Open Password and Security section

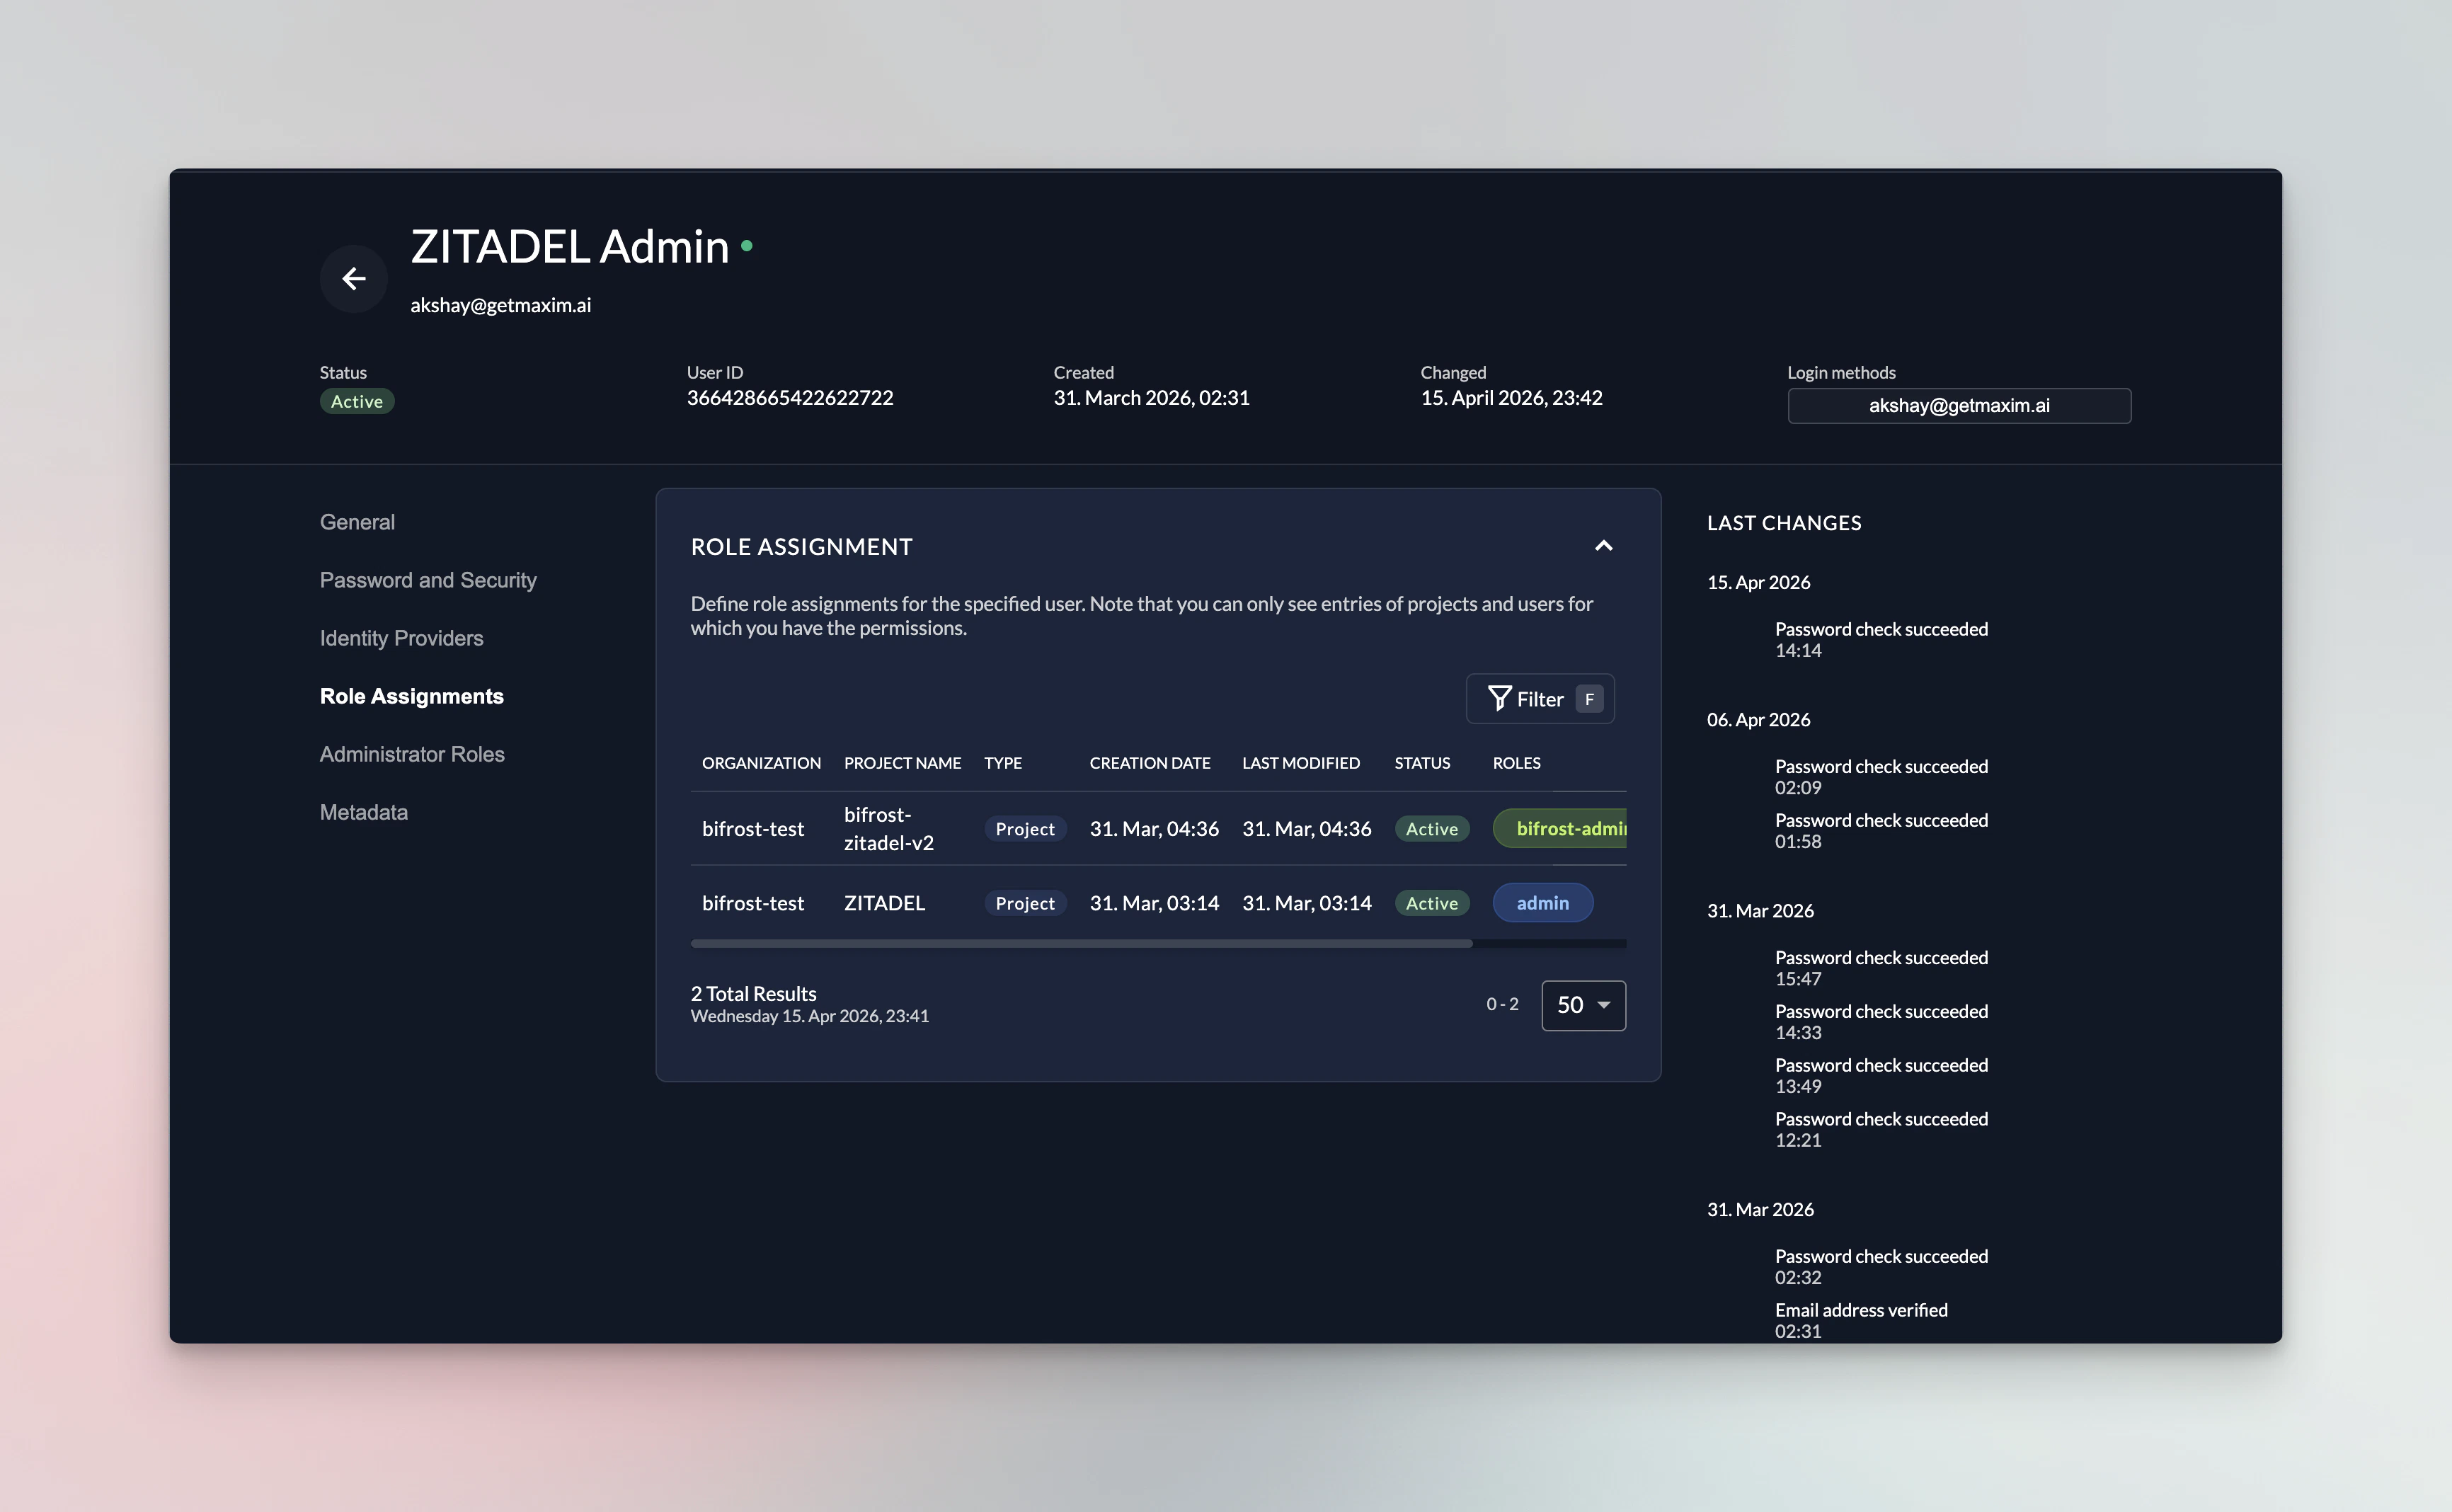[x=428, y=580]
